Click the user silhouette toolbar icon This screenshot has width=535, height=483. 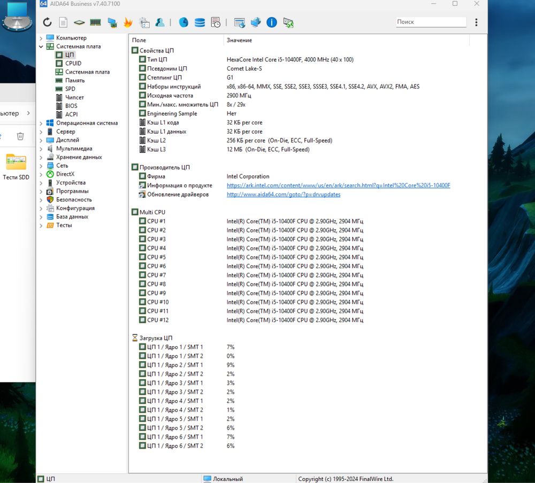(160, 22)
